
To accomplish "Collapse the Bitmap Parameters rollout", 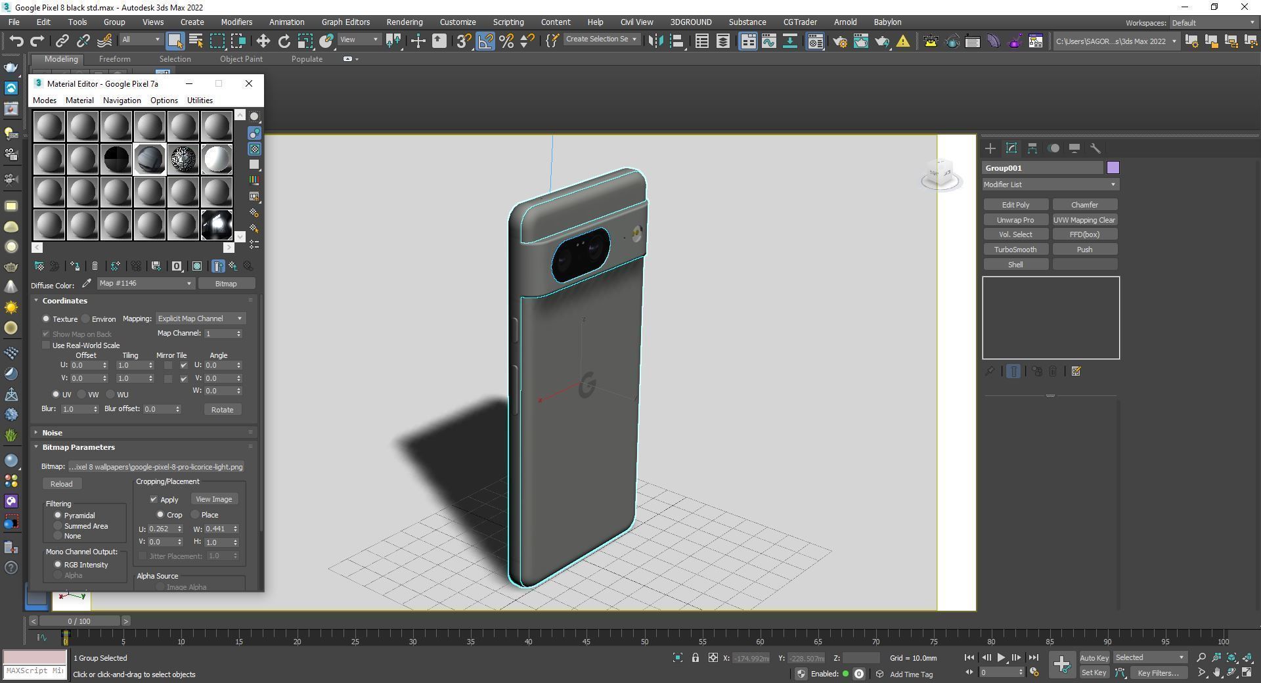I will tap(78, 447).
